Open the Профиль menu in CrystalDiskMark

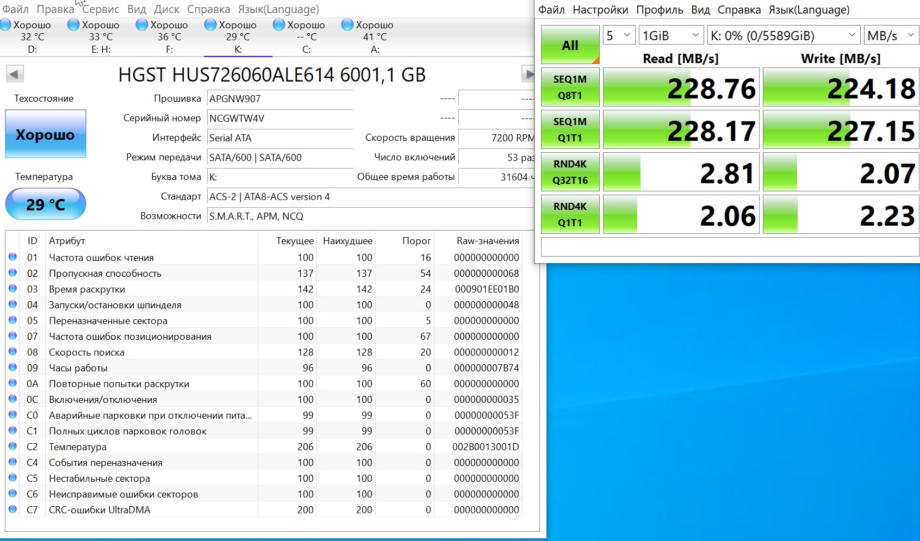pos(660,10)
